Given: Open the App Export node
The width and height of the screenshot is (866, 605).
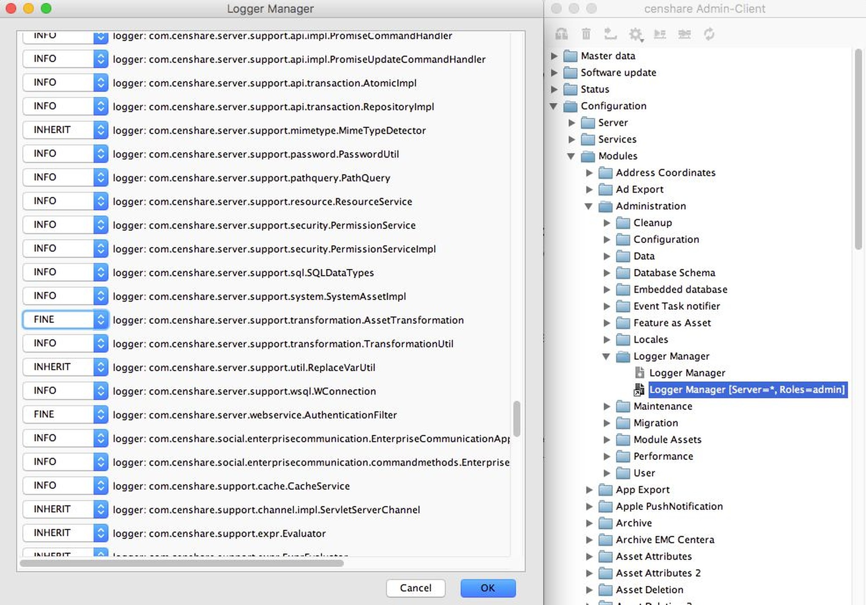Looking at the screenshot, I should tap(589, 490).
